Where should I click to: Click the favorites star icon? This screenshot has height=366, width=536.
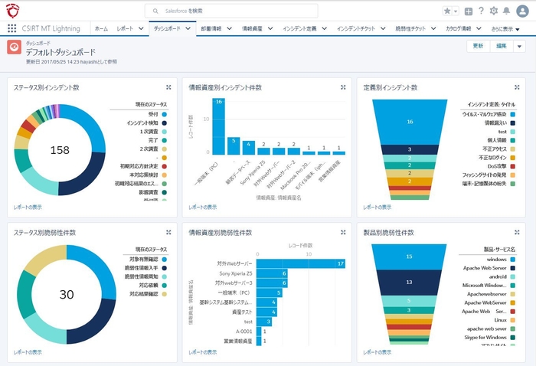tap(448, 11)
